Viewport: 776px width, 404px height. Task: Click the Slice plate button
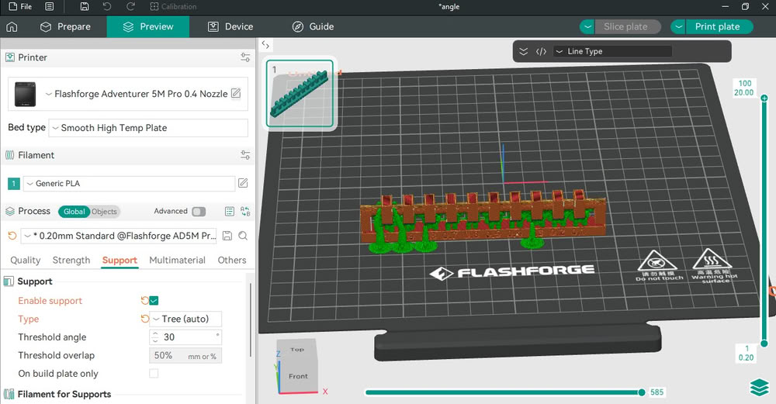(x=627, y=26)
